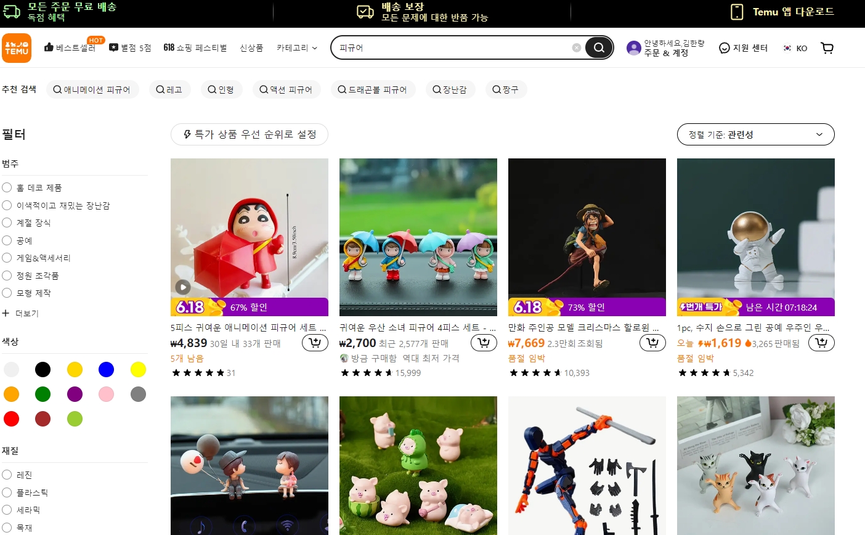Screen dimensions: 865x535
Task: Open the 주문 & 계정 account menu
Action: click(666, 53)
